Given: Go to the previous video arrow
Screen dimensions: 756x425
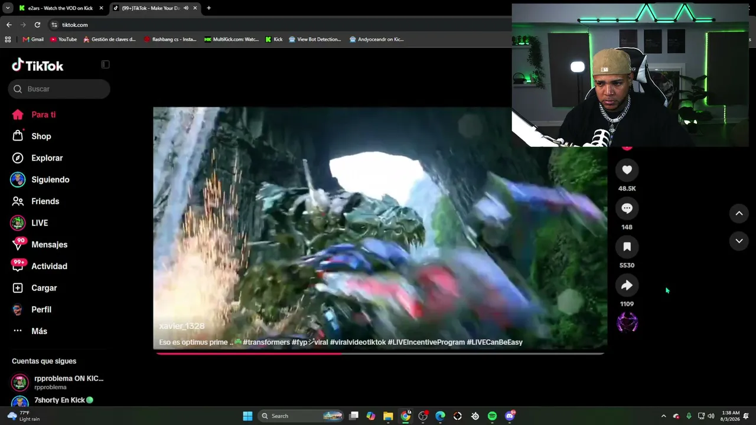Looking at the screenshot, I should click(x=739, y=213).
